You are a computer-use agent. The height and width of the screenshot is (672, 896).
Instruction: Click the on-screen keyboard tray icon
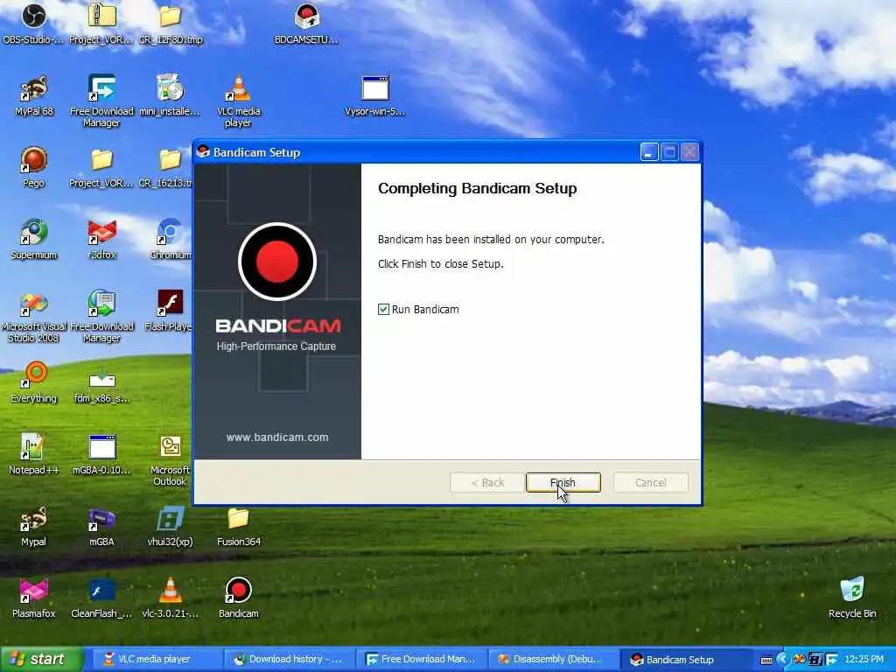pyautogui.click(x=766, y=660)
